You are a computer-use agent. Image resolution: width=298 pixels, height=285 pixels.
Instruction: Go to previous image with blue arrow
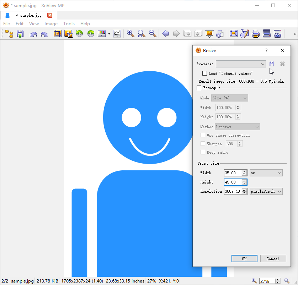point(165,34)
